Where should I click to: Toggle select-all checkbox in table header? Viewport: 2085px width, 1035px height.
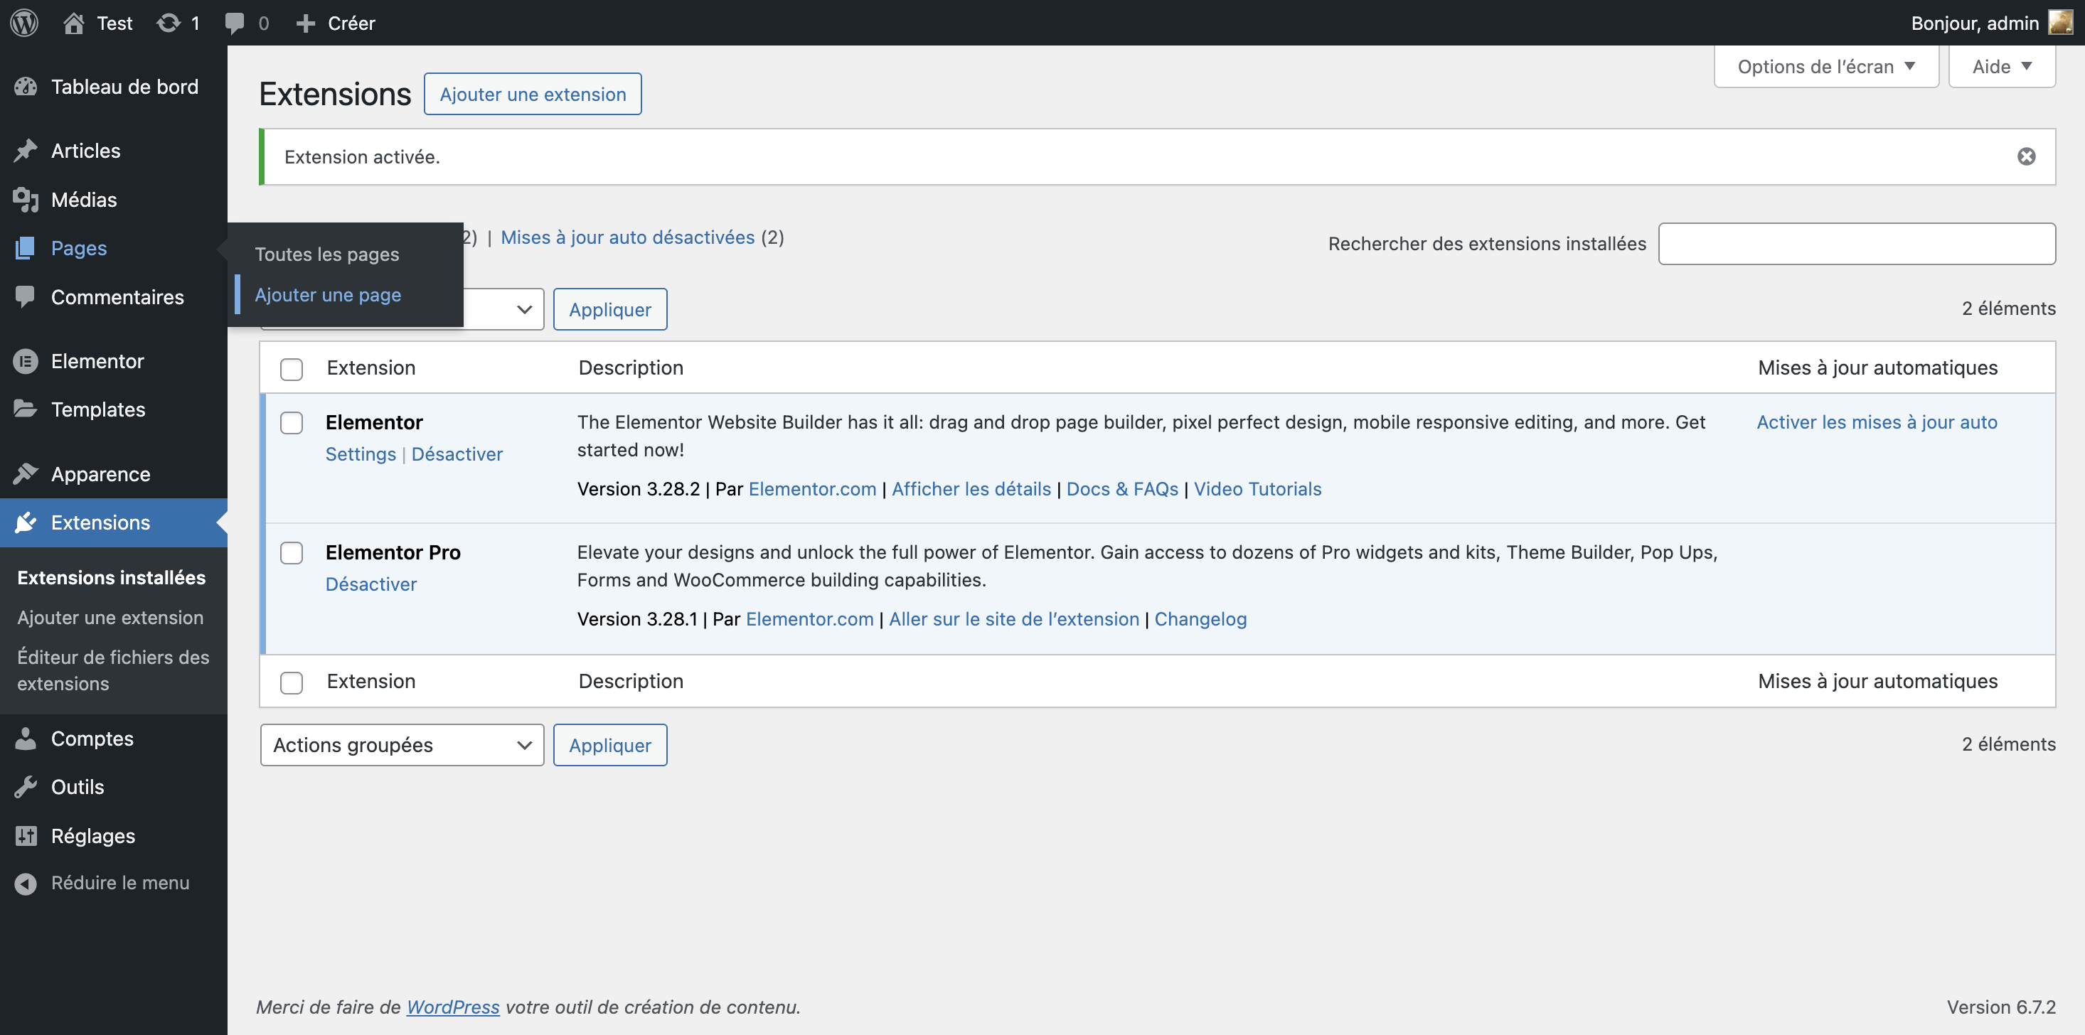pos(292,369)
